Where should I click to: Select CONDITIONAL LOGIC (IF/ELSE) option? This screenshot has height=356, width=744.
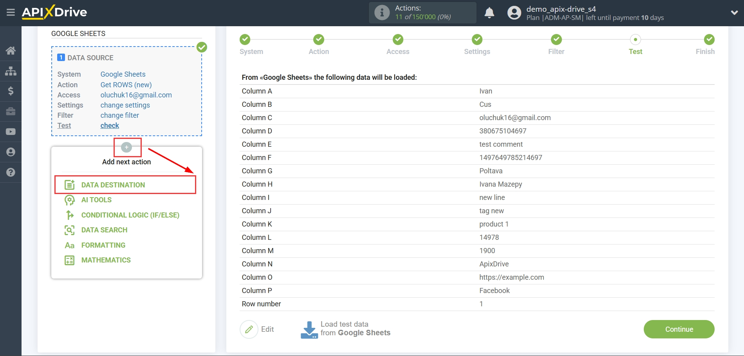(x=130, y=215)
